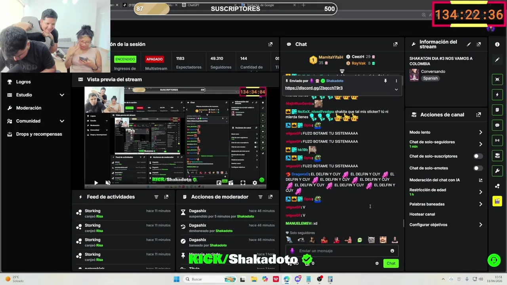507x285 pixels.
Task: Play the stream preview video
Action: [96, 183]
